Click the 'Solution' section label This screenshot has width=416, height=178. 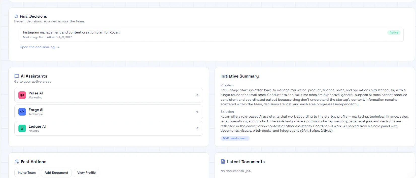pyautogui.click(x=227, y=112)
